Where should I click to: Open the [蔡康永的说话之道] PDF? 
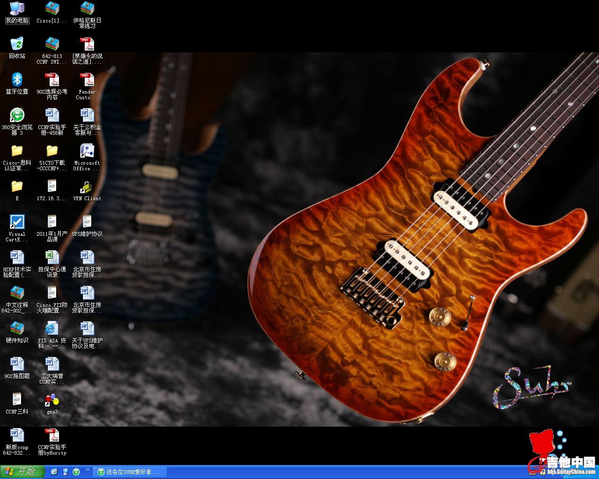(x=87, y=51)
